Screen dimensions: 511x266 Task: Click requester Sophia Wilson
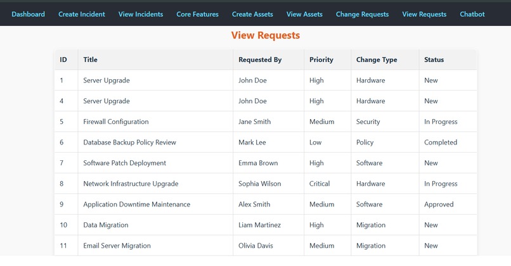pyautogui.click(x=260, y=184)
